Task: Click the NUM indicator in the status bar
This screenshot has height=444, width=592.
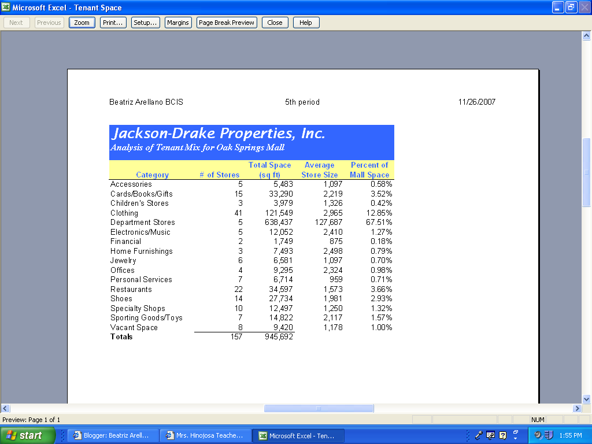Action: pos(538,420)
